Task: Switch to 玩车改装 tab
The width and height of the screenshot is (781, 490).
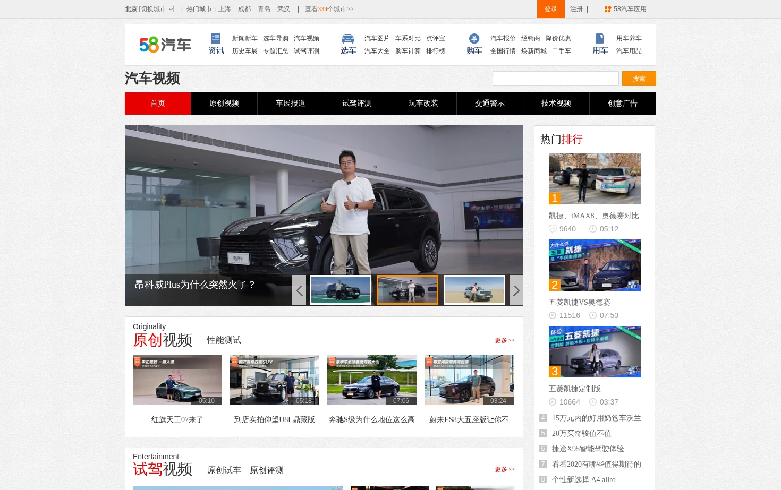Action: tap(423, 104)
